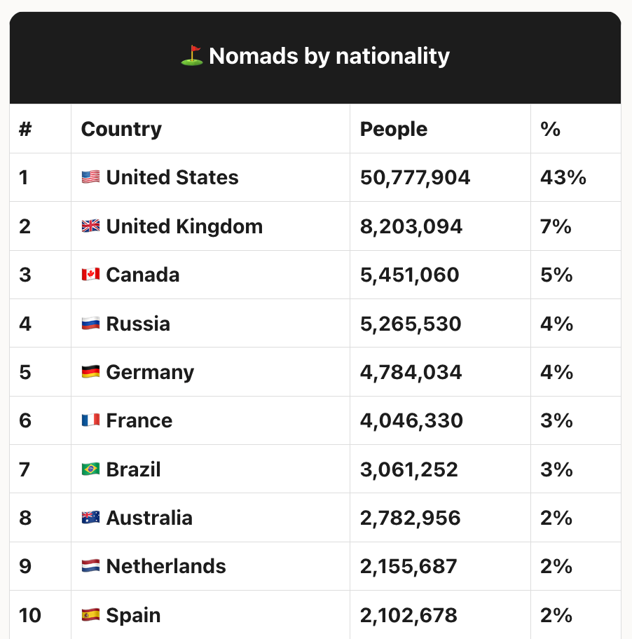Open the United States country name
This screenshot has height=639, width=632.
(172, 177)
